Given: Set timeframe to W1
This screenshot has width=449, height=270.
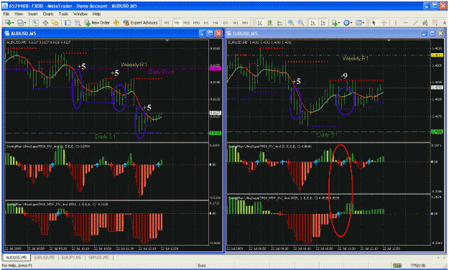Looking at the screenshot, I should click(236, 22).
